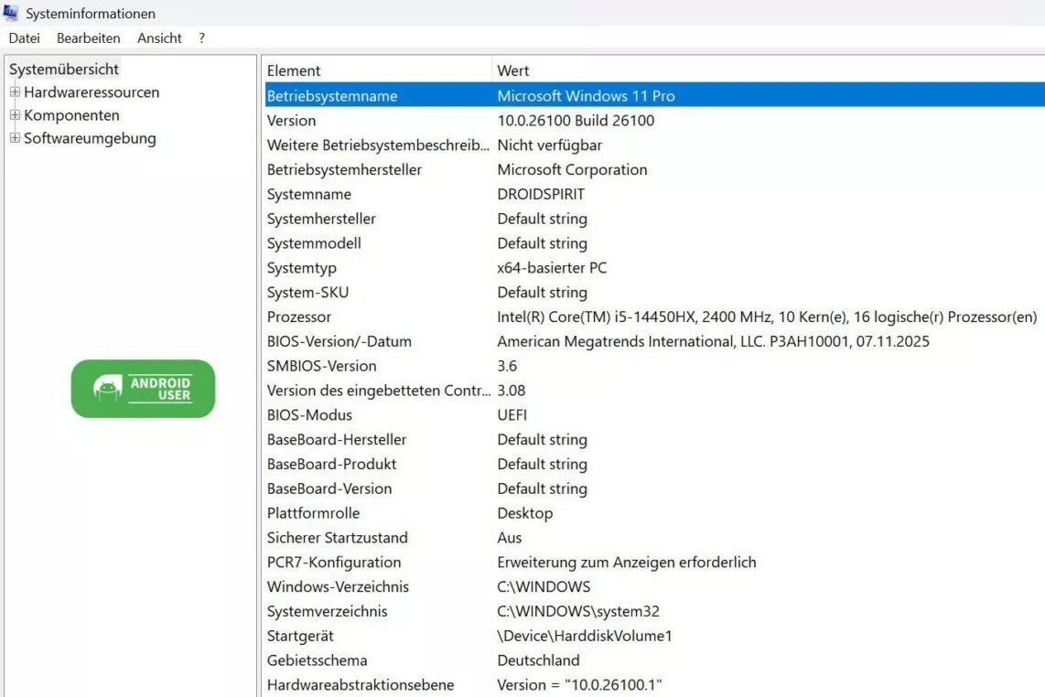This screenshot has height=697, width=1045.
Task: Click value 10.0.26100 Build 26100
Action: (576, 121)
